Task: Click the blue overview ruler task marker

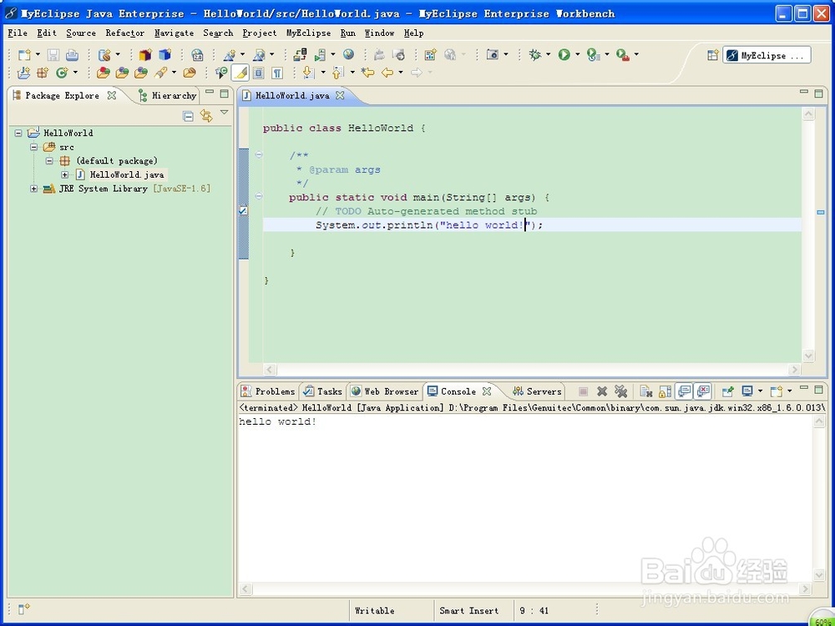Action: point(821,212)
